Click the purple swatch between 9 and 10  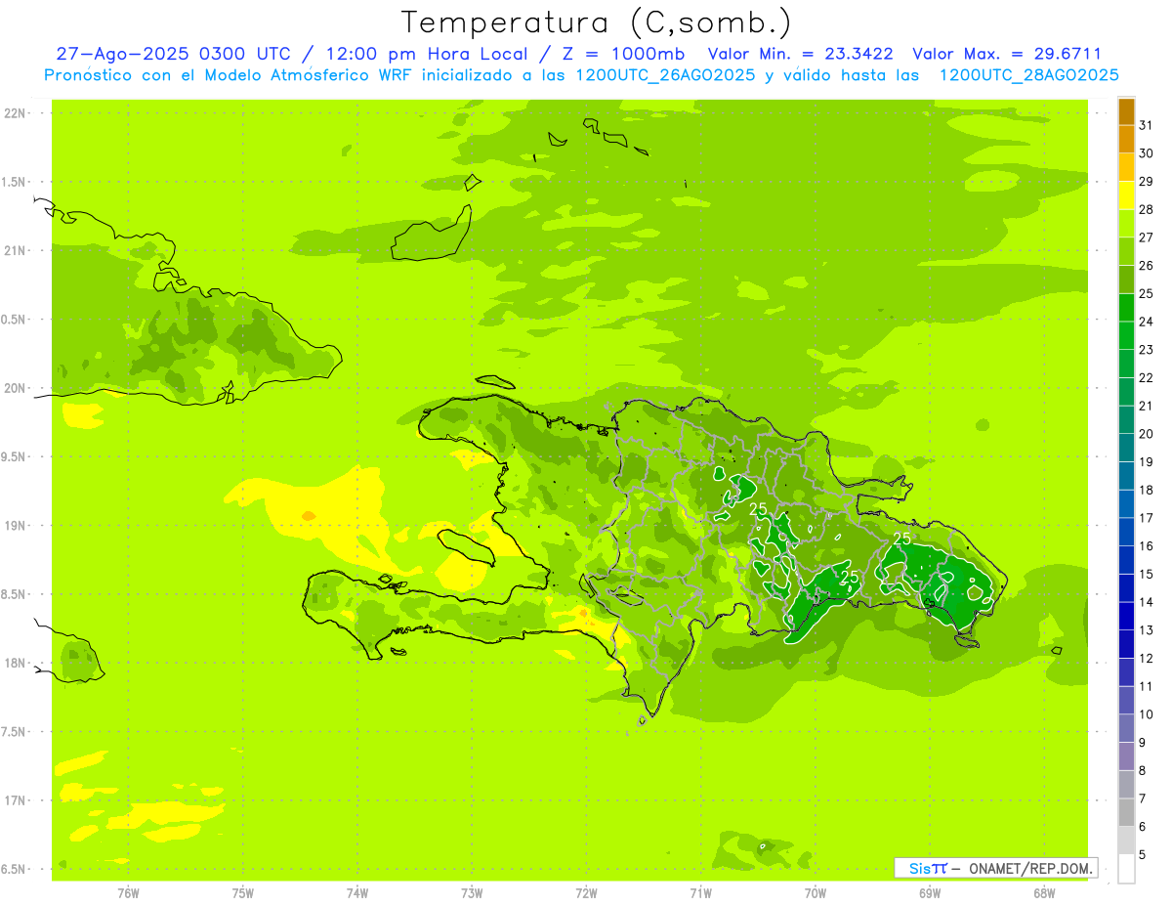point(1126,728)
